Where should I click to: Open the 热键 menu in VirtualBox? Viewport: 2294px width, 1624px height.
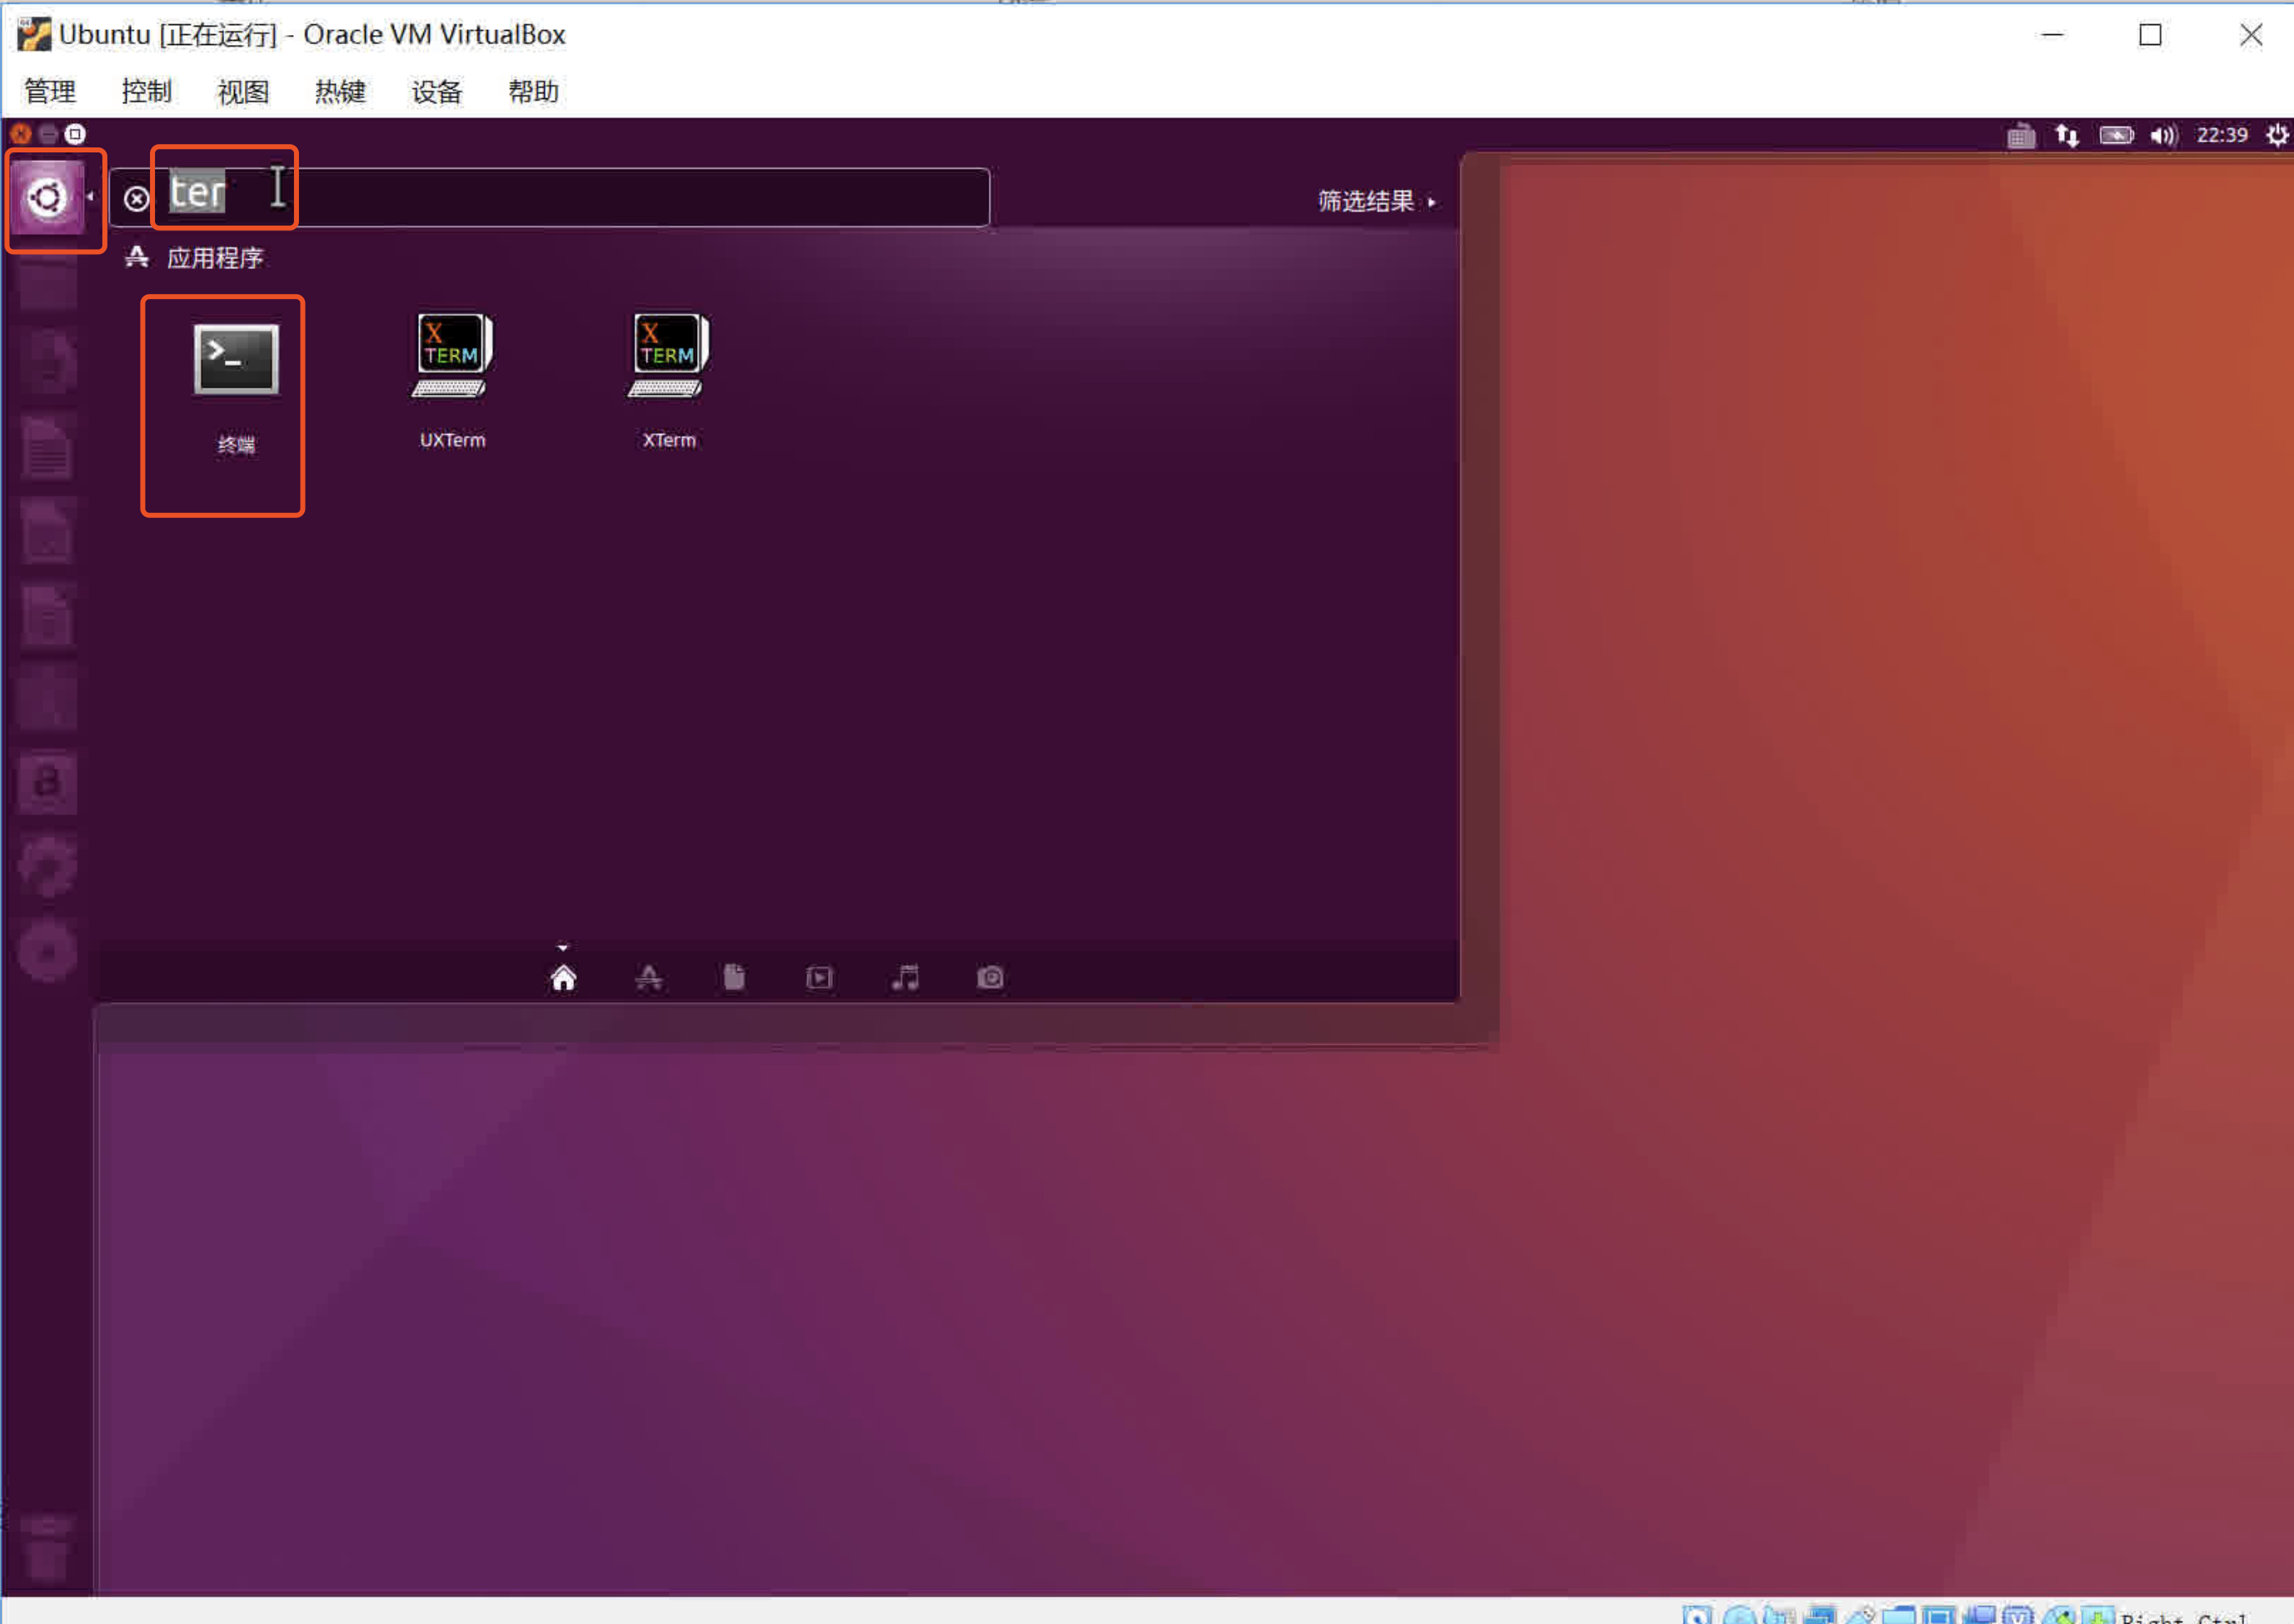click(340, 92)
